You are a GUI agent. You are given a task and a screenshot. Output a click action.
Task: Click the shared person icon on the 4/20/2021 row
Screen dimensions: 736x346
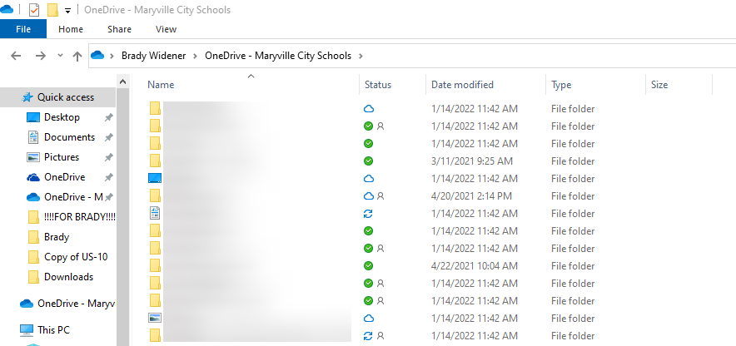[x=380, y=196]
